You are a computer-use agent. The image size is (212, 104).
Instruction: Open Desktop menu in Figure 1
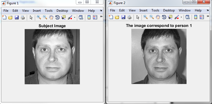(x=62, y=11)
